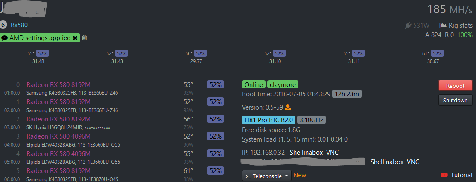
Task: Select the claymore miner badge
Action: point(283,85)
